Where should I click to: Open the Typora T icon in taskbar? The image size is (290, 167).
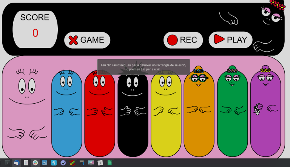click(100, 163)
